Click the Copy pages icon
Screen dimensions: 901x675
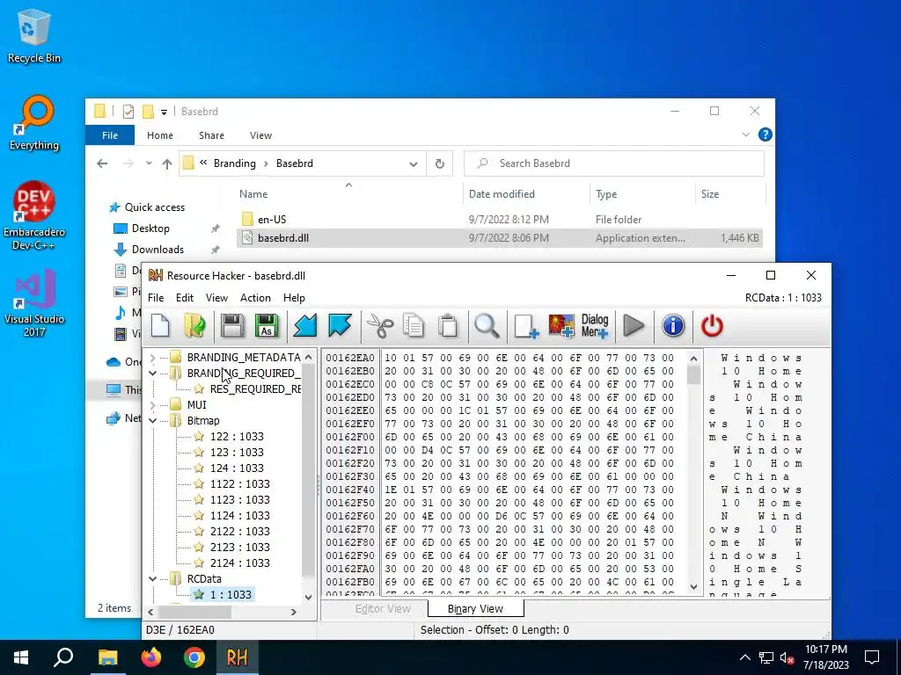(414, 325)
